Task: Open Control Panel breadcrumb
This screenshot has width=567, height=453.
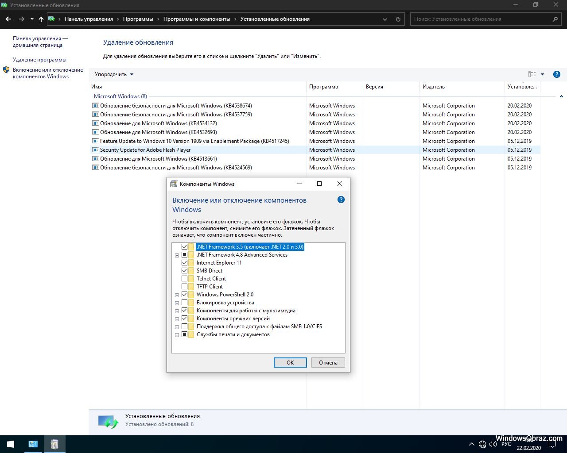Action: (x=89, y=19)
